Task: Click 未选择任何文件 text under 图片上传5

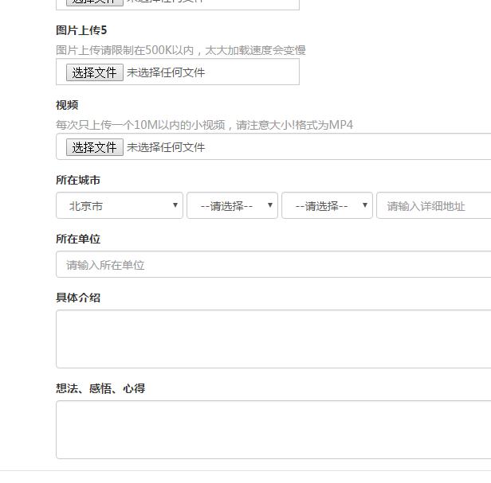Action: [166, 72]
